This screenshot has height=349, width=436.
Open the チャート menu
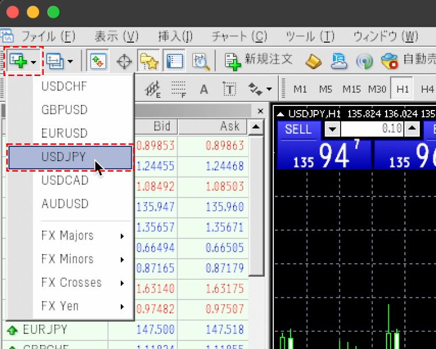pos(239,37)
